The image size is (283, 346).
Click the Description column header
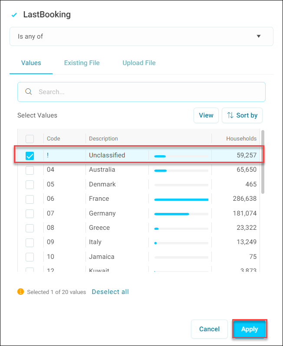103,139
